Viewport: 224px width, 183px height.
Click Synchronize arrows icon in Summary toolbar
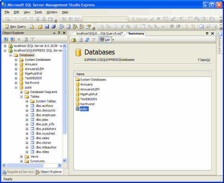click(x=87, y=40)
